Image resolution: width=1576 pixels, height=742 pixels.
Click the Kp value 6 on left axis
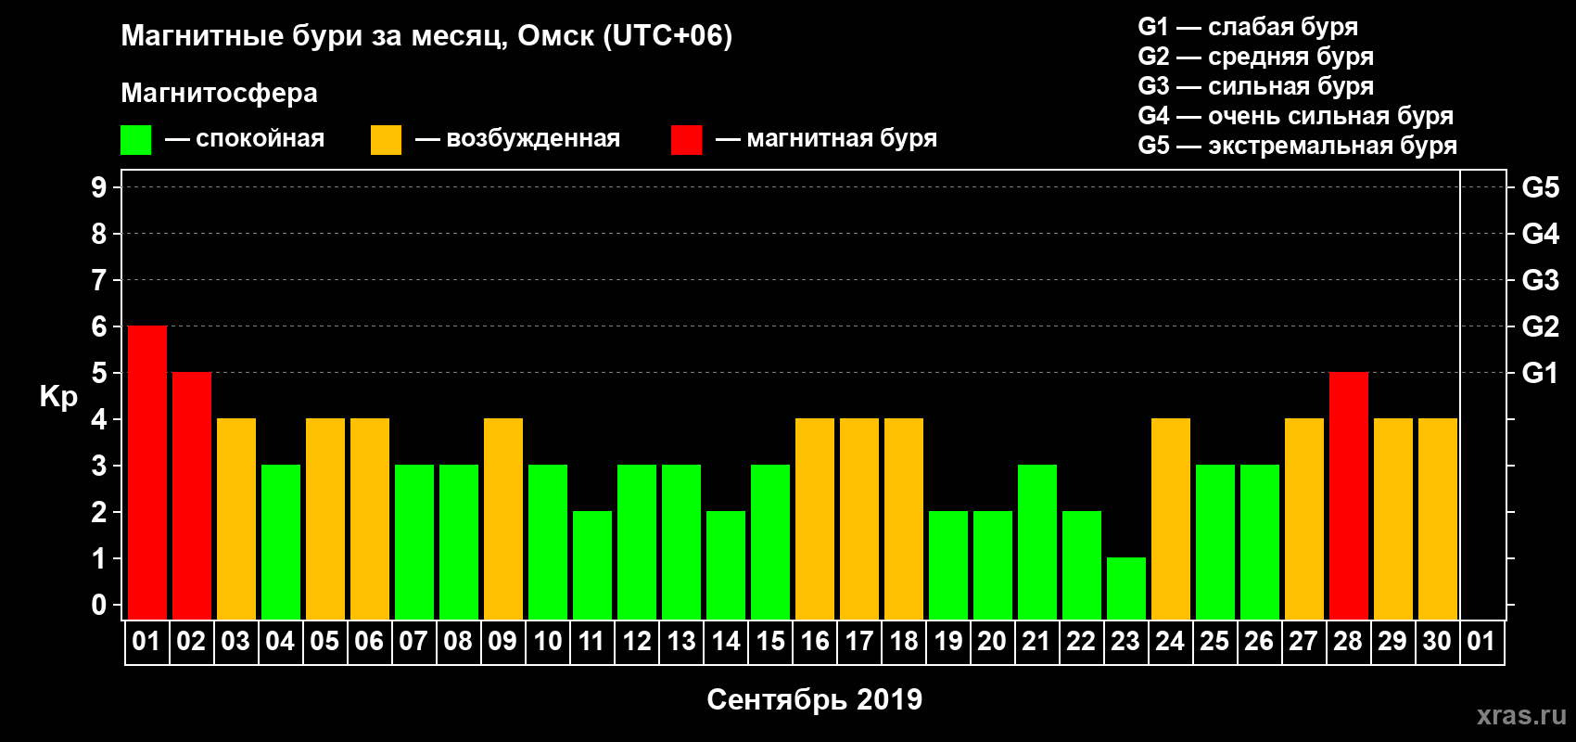99,326
